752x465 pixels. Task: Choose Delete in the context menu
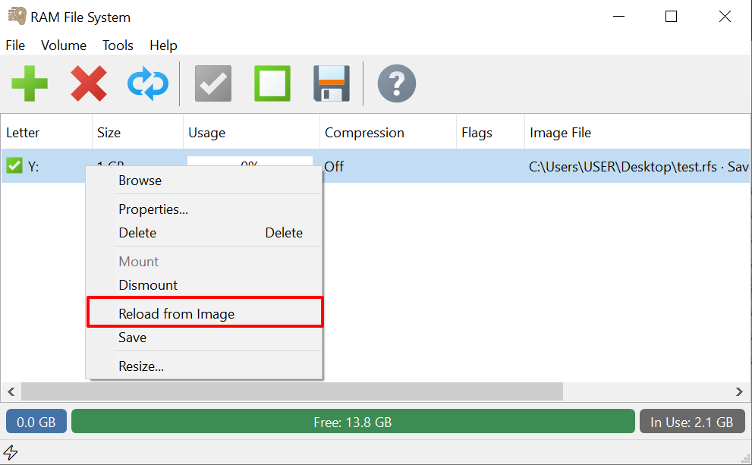point(204,233)
